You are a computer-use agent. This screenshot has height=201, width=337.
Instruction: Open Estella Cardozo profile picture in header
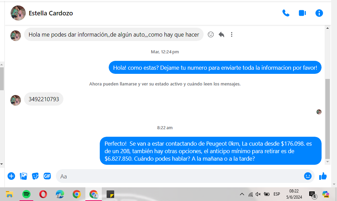(18, 13)
